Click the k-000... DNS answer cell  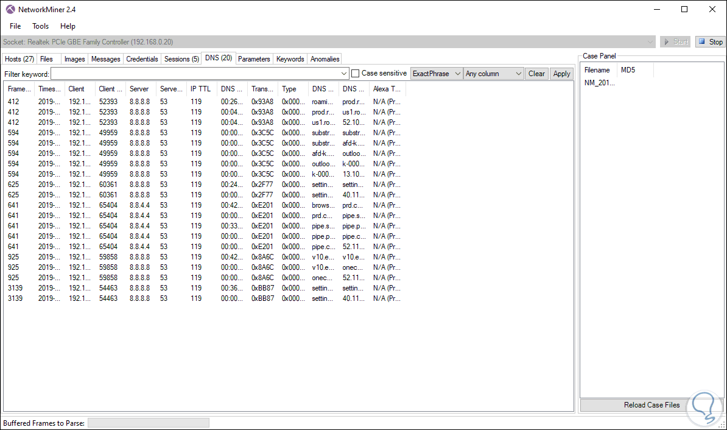353,164
